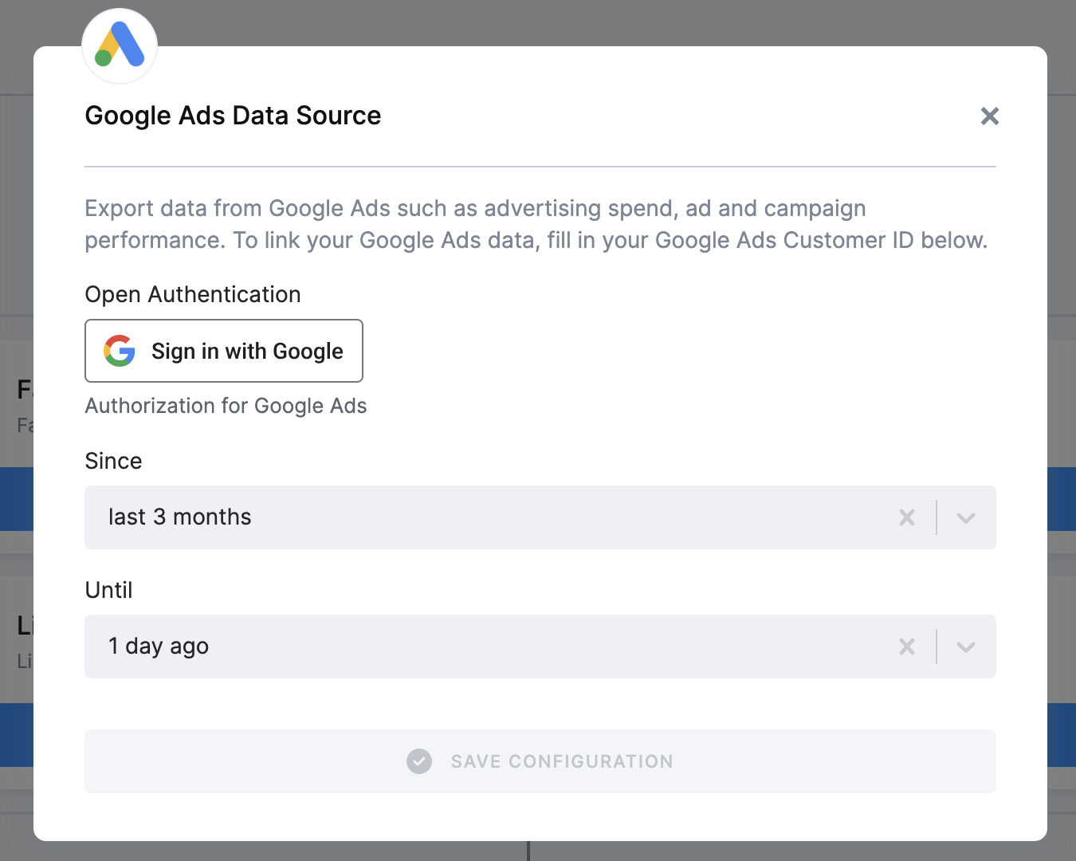Clear the Since field using its X icon

[x=906, y=517]
